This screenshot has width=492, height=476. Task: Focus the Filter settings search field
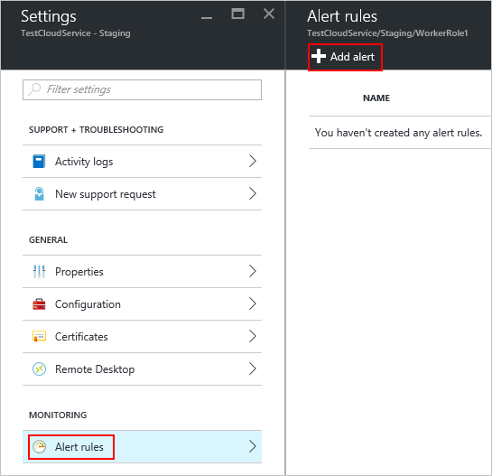[x=142, y=89]
